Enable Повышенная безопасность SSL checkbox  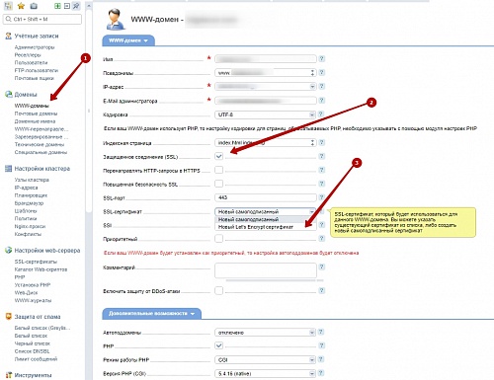click(218, 184)
